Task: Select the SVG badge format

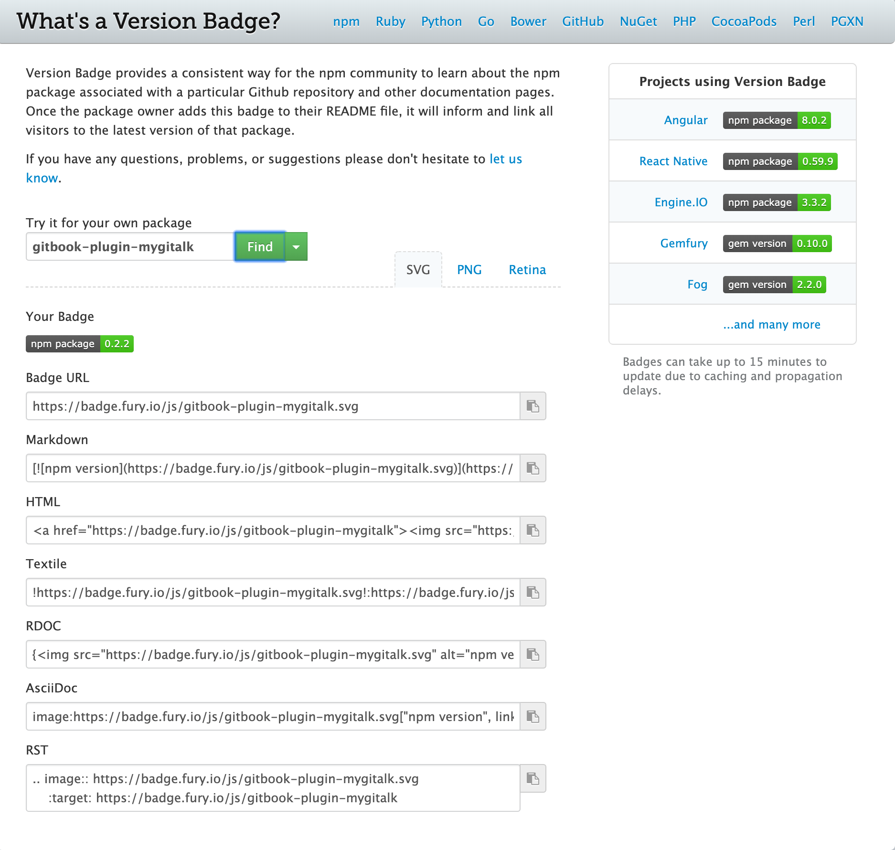Action: click(x=418, y=269)
